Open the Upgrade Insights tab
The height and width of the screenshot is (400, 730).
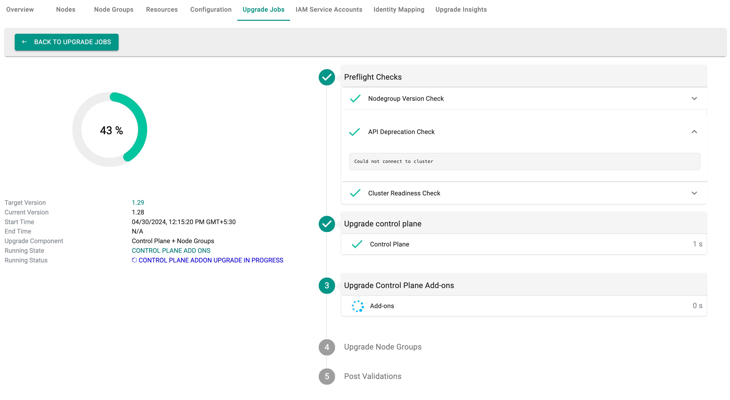click(x=461, y=9)
